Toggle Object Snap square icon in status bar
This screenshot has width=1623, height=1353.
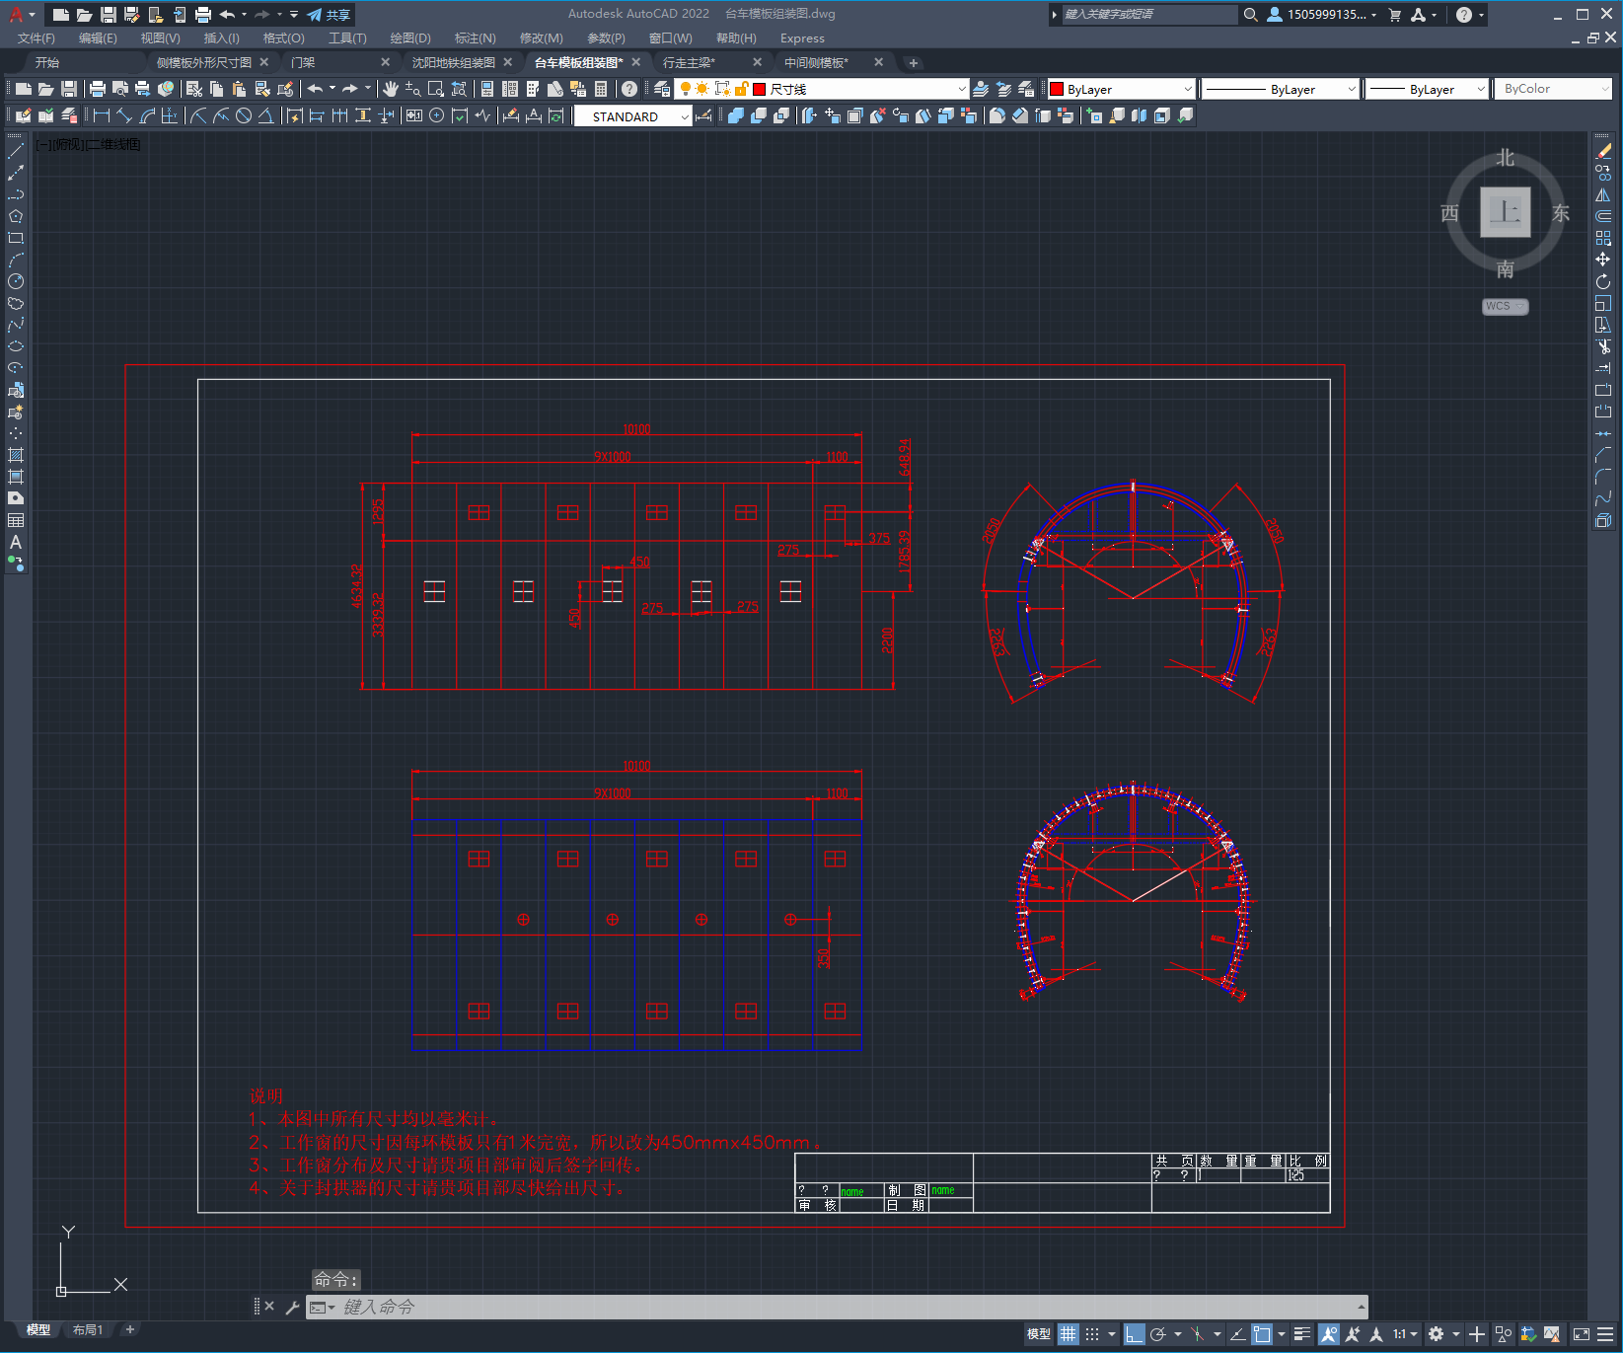[1262, 1334]
